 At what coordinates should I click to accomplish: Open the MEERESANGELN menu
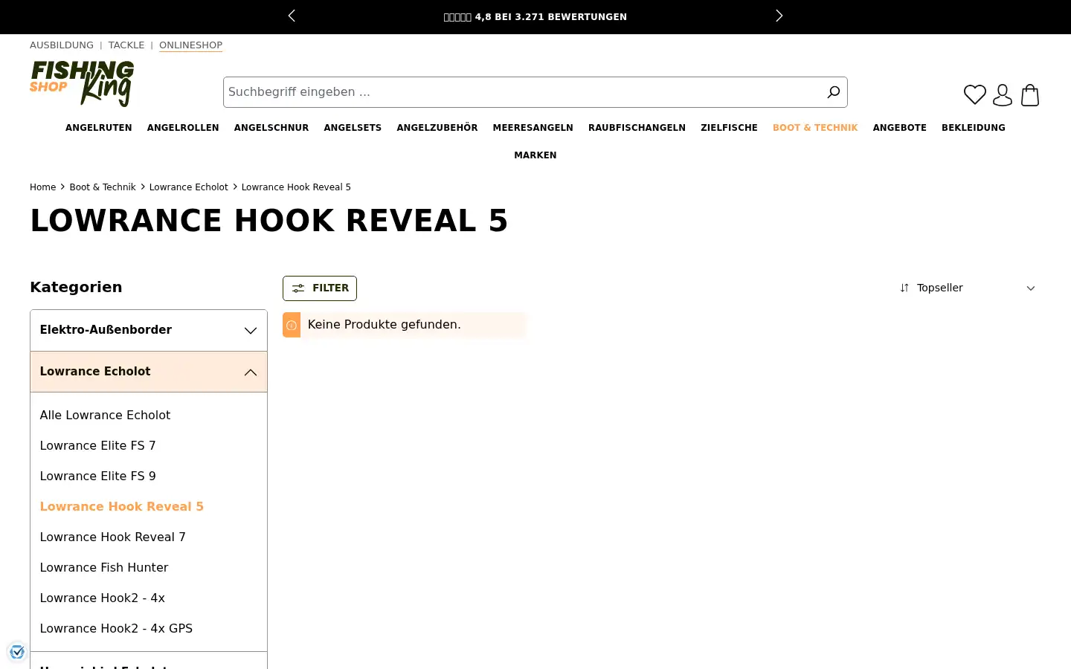tap(533, 128)
